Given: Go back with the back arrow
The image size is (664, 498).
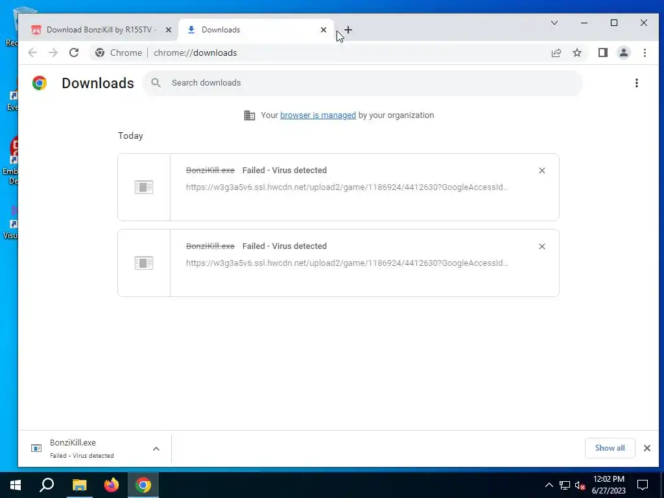Looking at the screenshot, I should pyautogui.click(x=32, y=53).
